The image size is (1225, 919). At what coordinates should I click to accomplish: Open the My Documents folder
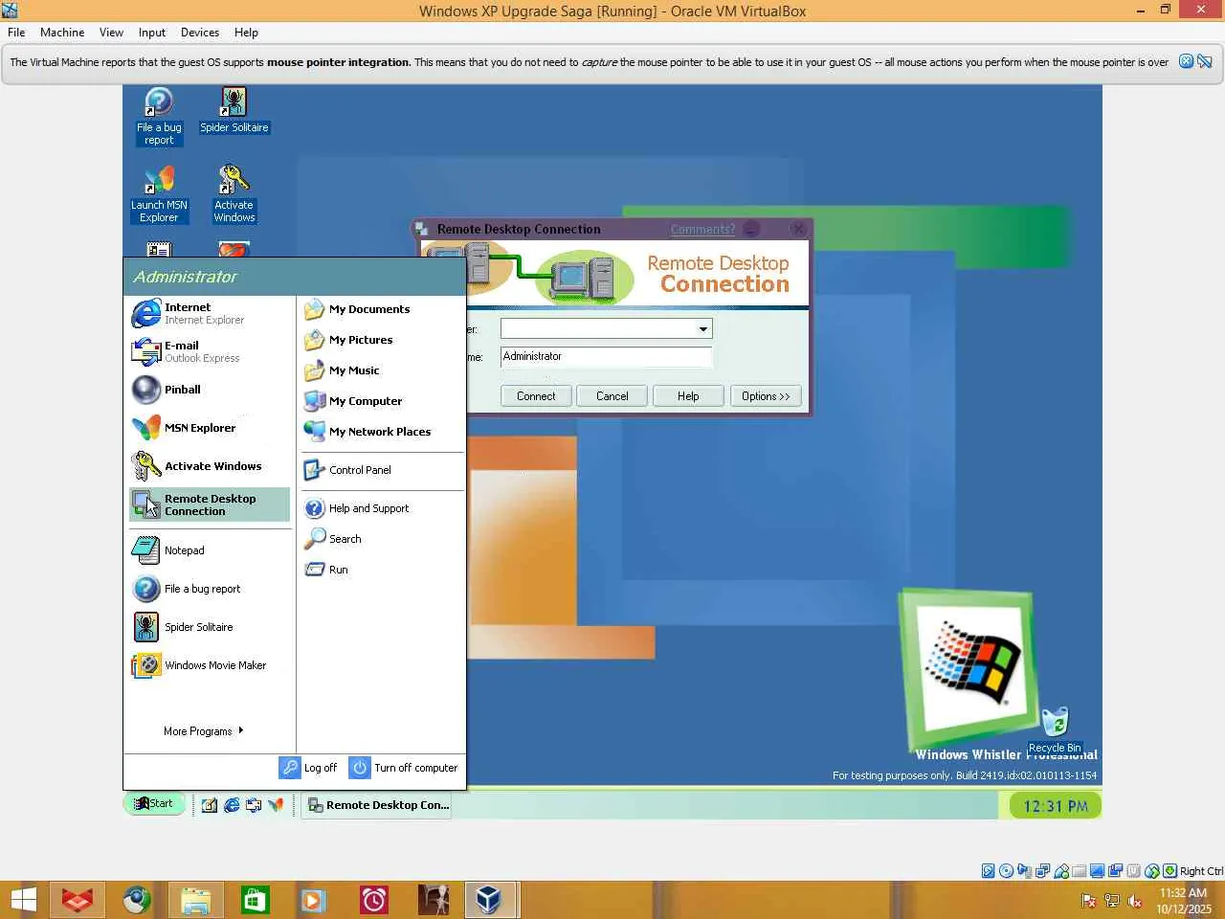[x=381, y=309]
